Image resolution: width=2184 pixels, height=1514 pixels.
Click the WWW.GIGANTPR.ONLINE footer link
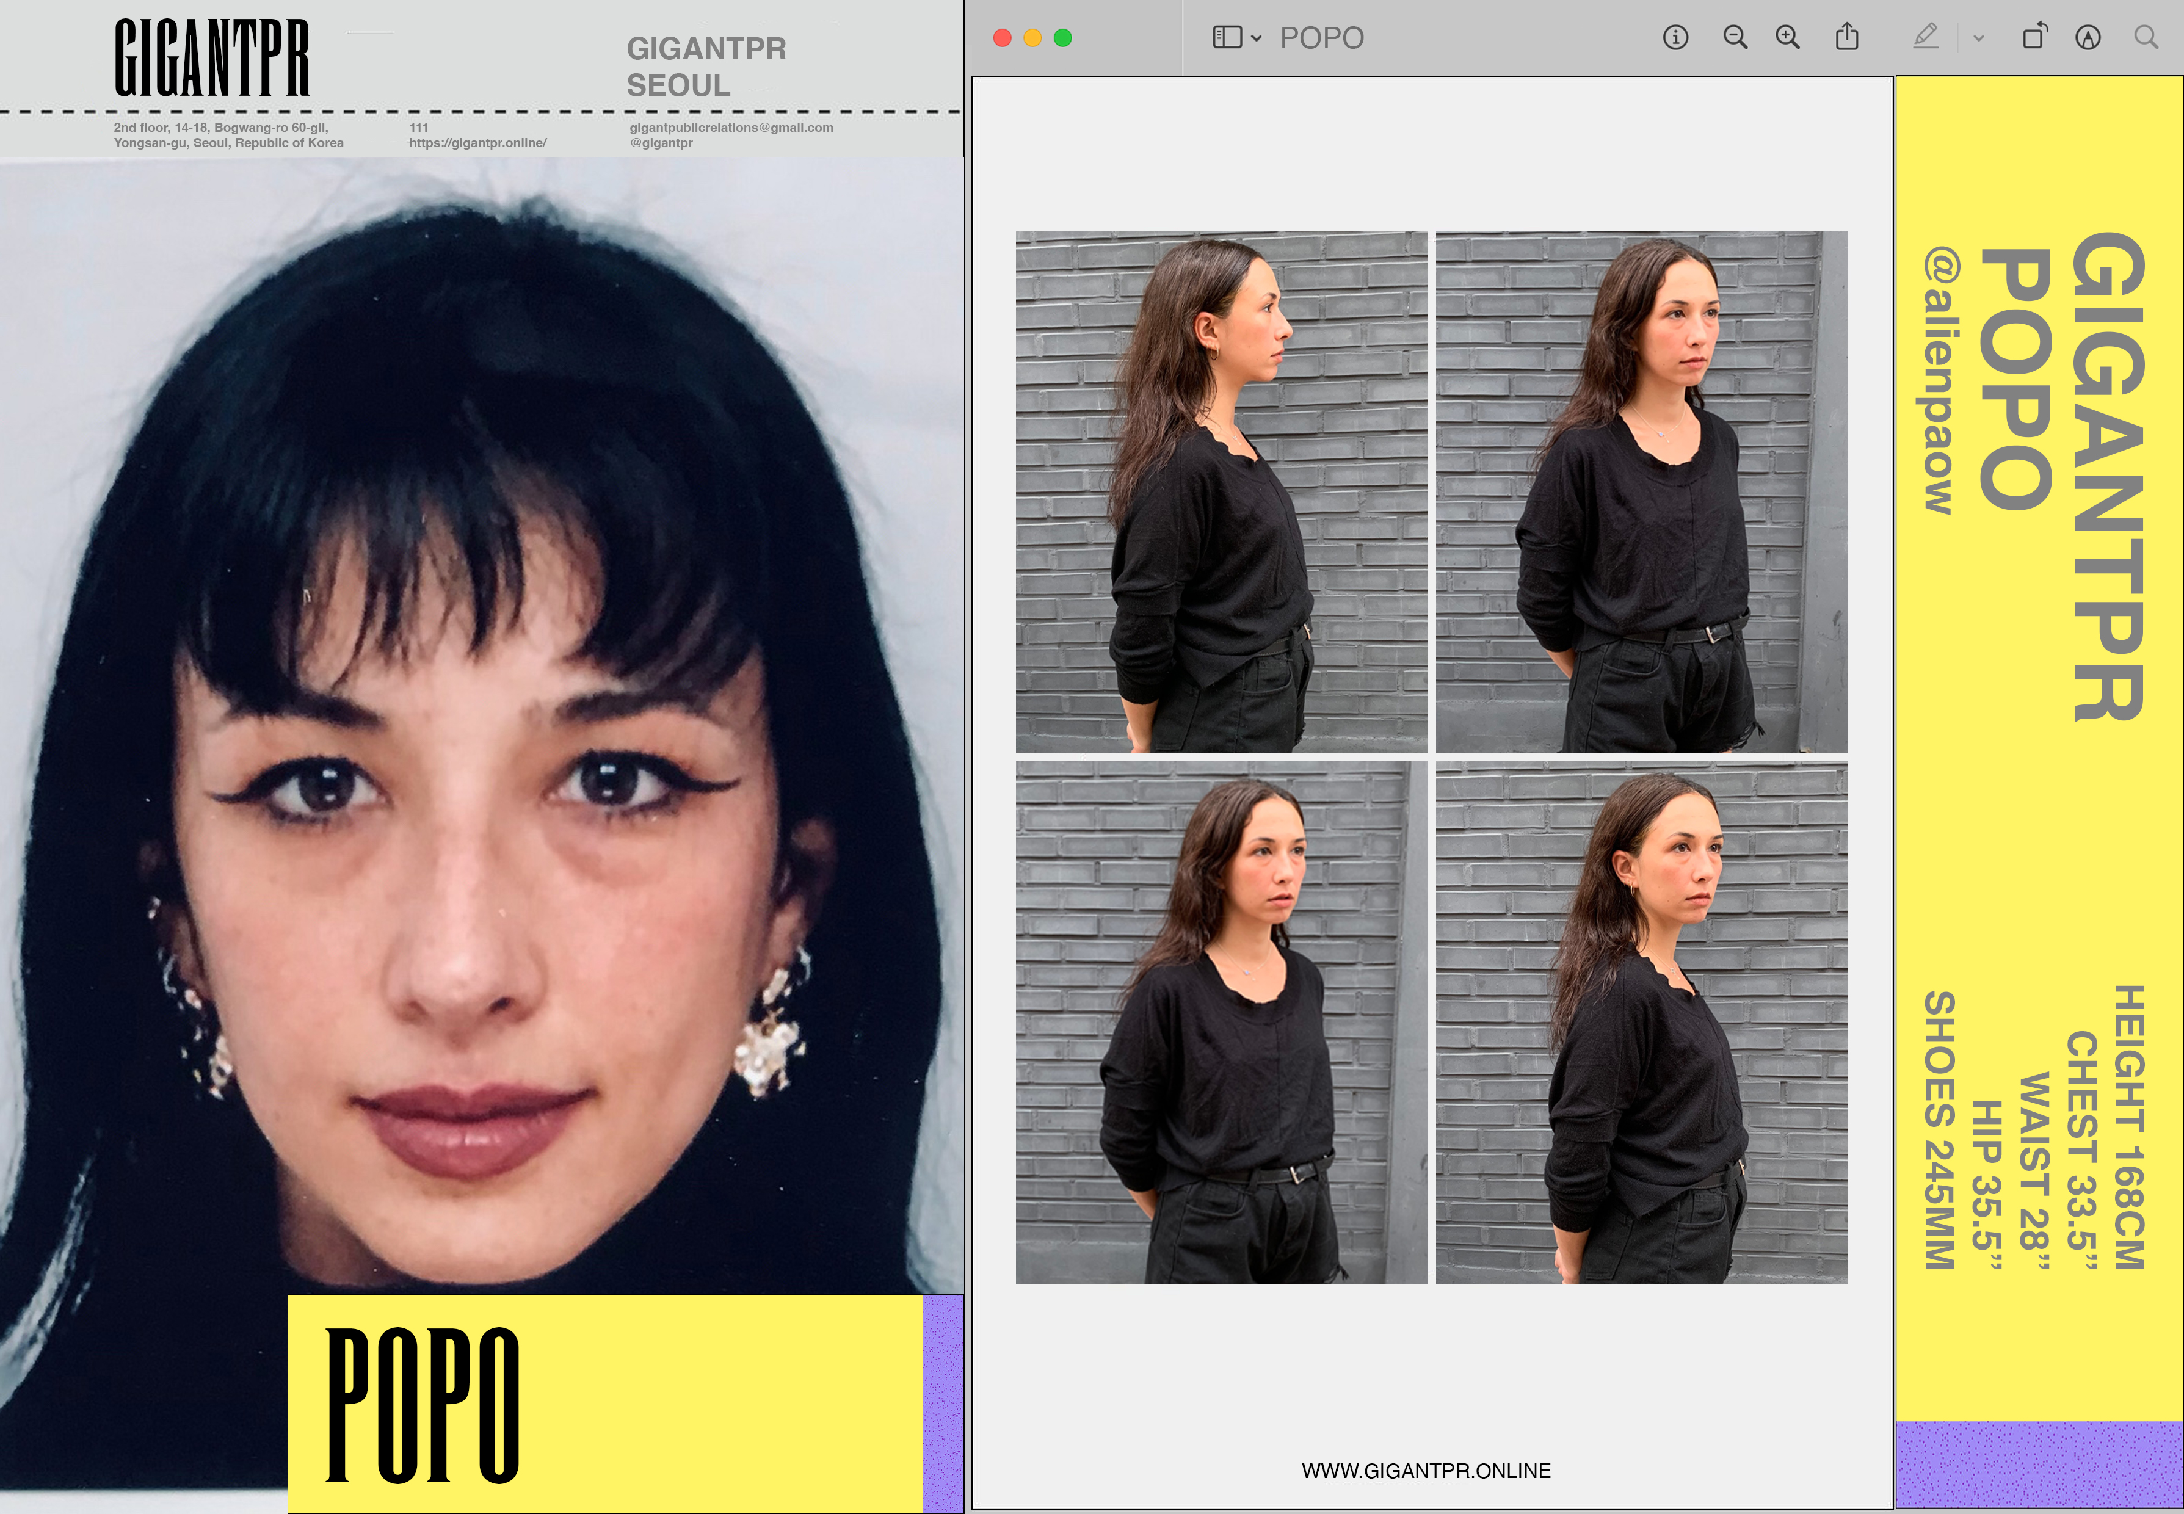click(x=1425, y=1471)
